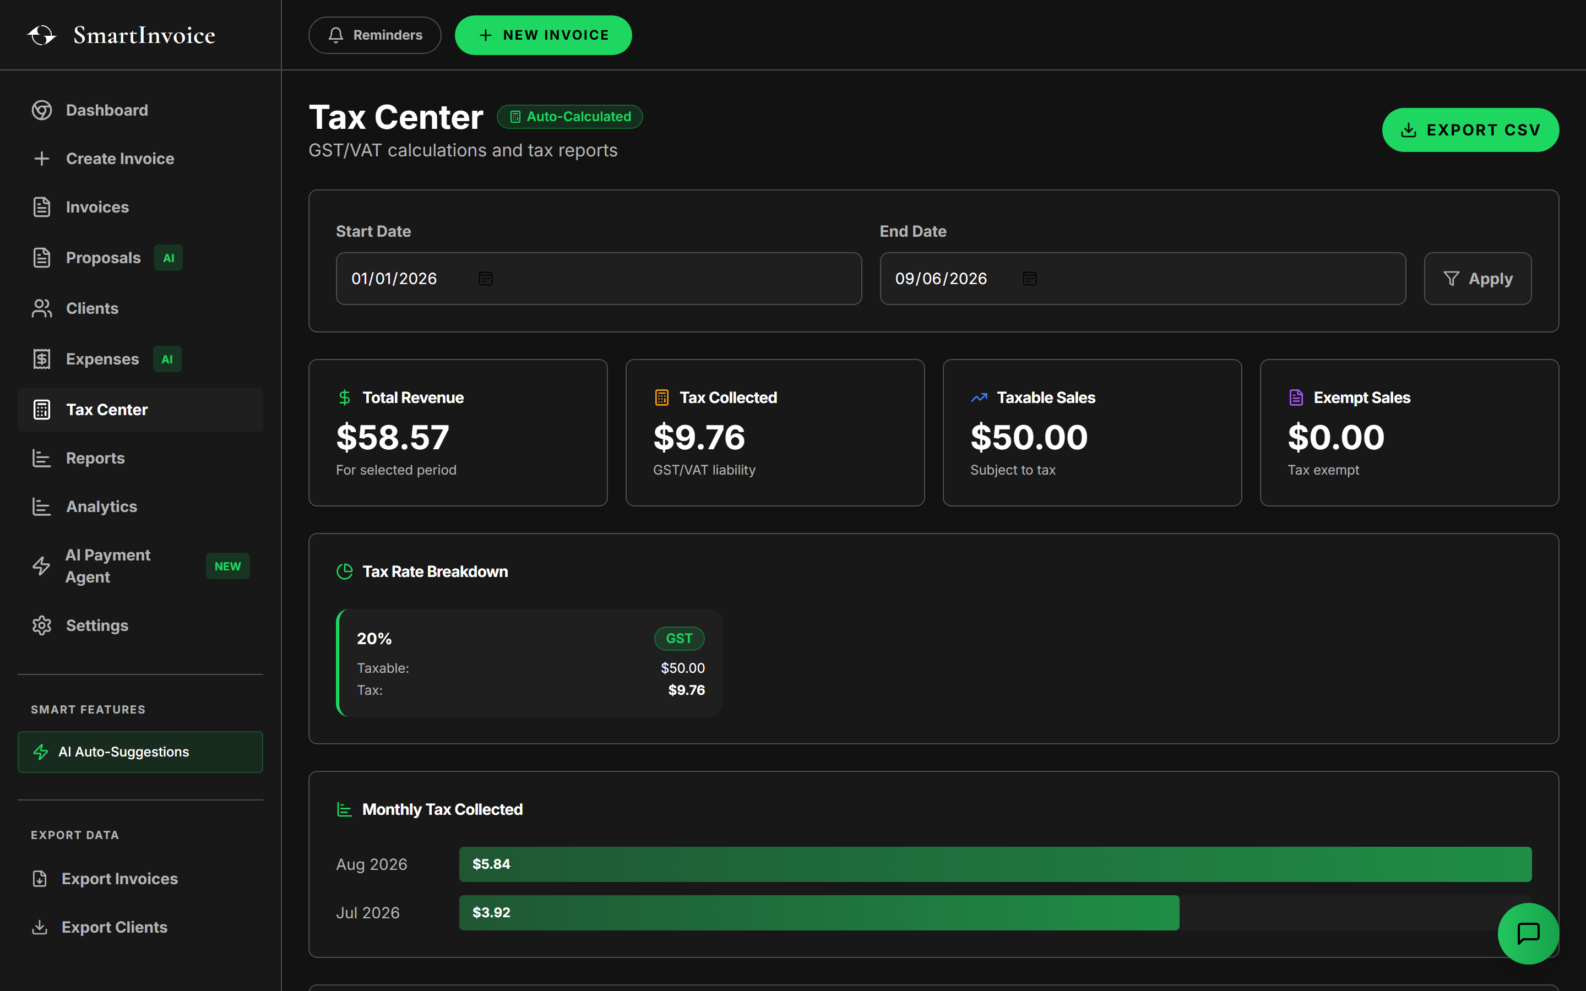Apply the date filter
Screen dimensions: 1586x991
(1478, 279)
